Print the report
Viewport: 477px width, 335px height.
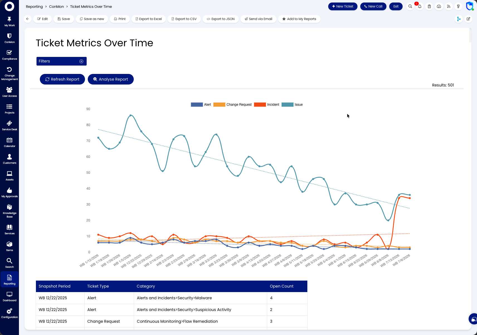tap(120, 19)
